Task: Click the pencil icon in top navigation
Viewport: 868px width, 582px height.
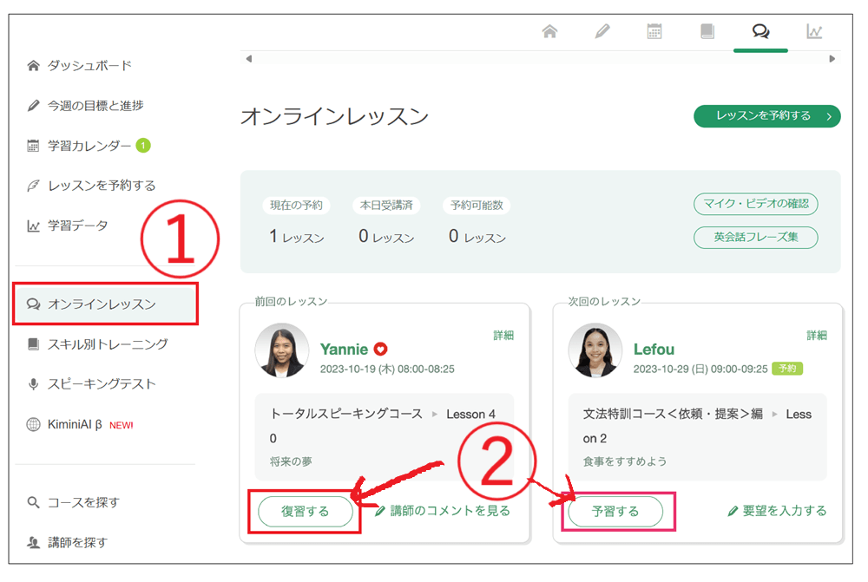Action: click(602, 31)
